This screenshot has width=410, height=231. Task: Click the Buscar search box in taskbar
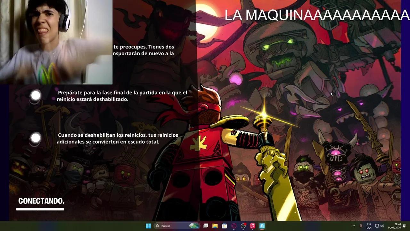click(x=177, y=226)
